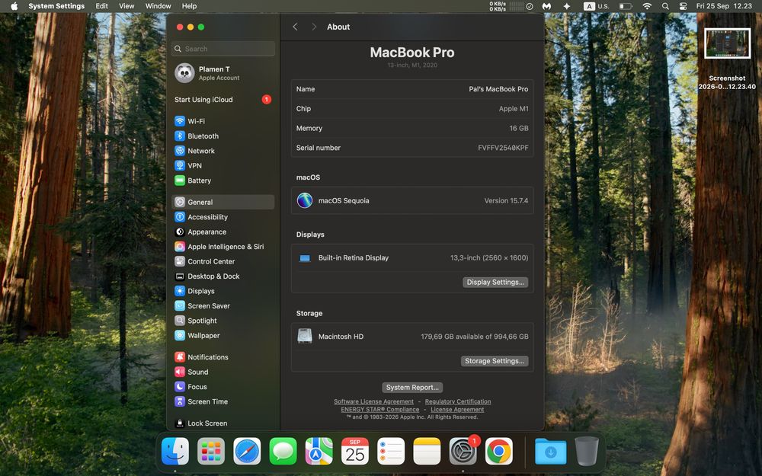Click the Pal's MacBook Pro name value
This screenshot has height=476, width=762.
[x=498, y=89]
